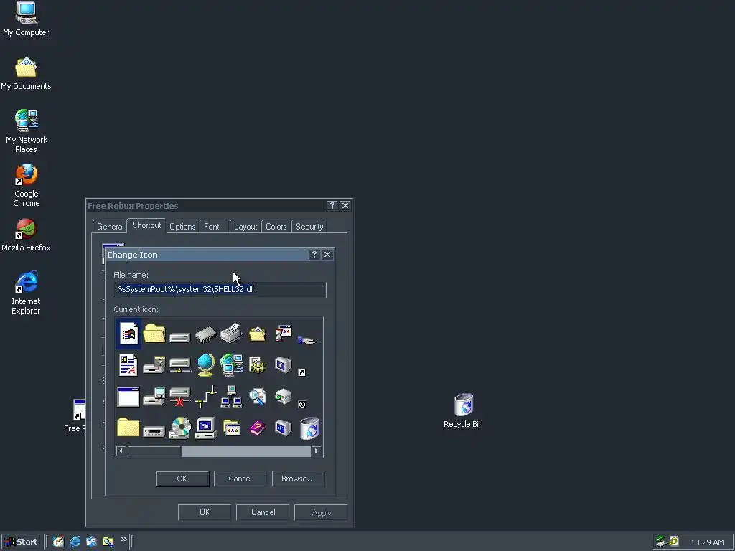Viewport: 735px width, 551px height.
Task: Select the programs folder with window icon
Action: pos(232,428)
